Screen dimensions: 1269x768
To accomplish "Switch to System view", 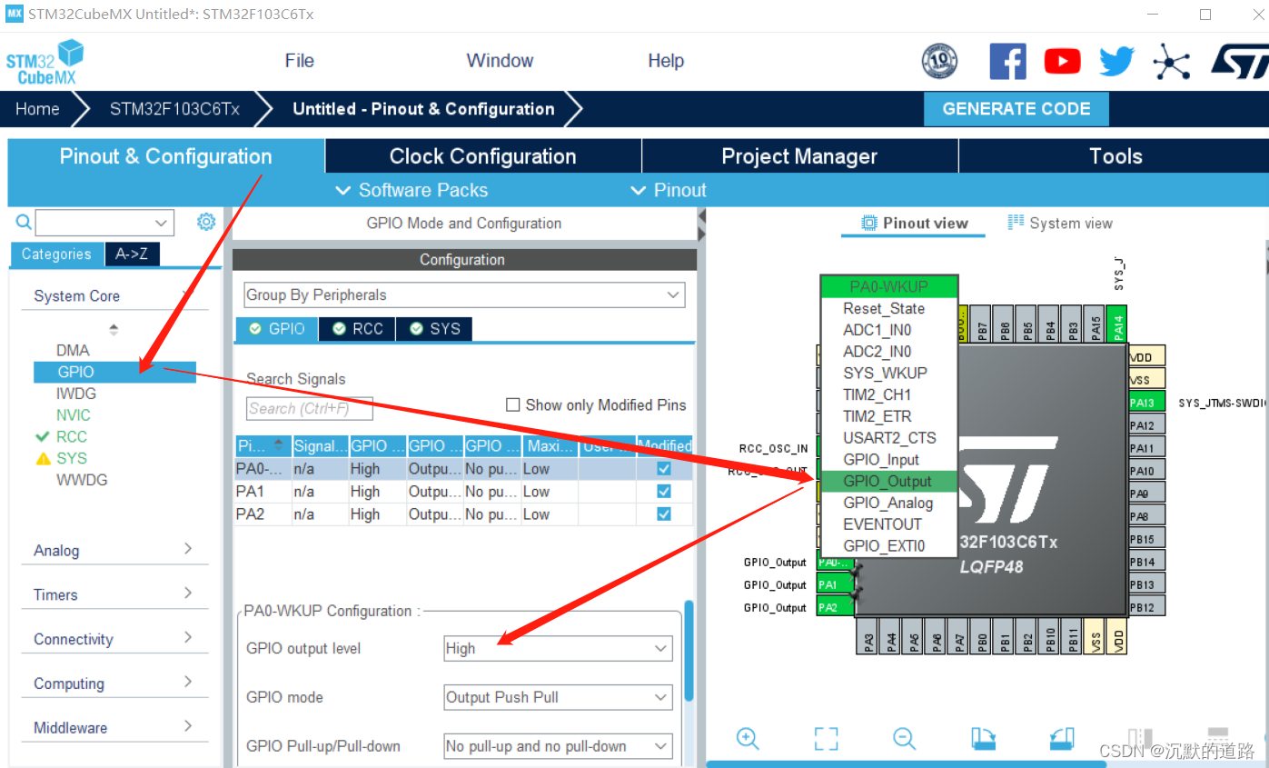I will point(1060,223).
